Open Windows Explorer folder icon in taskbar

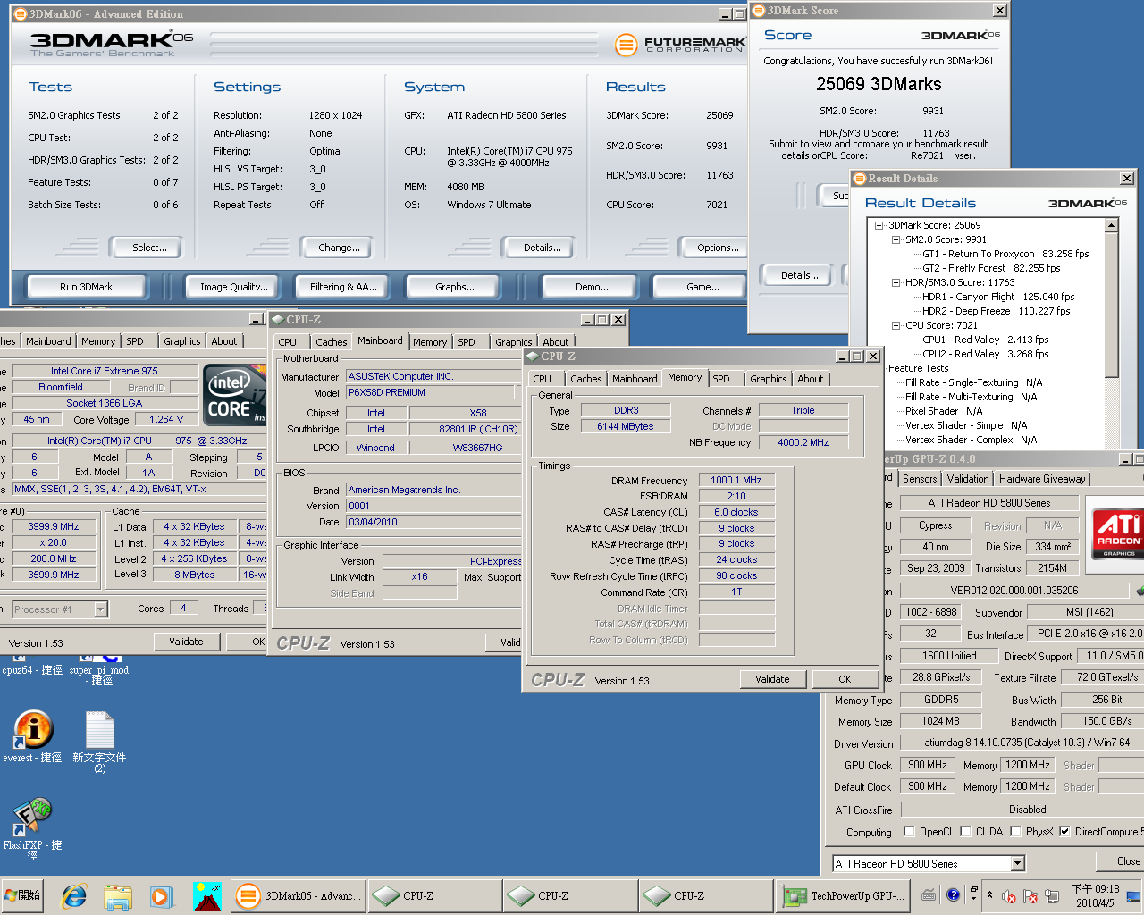click(118, 895)
